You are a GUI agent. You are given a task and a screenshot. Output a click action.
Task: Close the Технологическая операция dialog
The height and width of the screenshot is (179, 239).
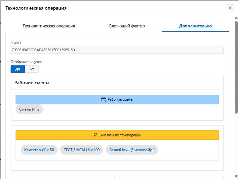click(230, 8)
